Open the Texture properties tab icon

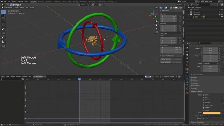(187, 93)
